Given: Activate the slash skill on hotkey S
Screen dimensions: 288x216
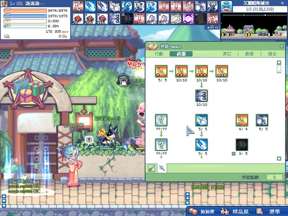Looking at the screenshot, I should click(x=103, y=6).
